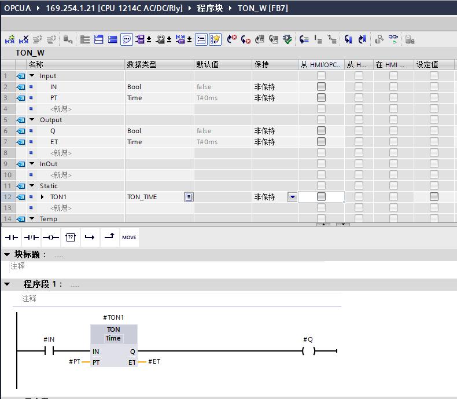Click the close branch arrow icon

(109, 237)
